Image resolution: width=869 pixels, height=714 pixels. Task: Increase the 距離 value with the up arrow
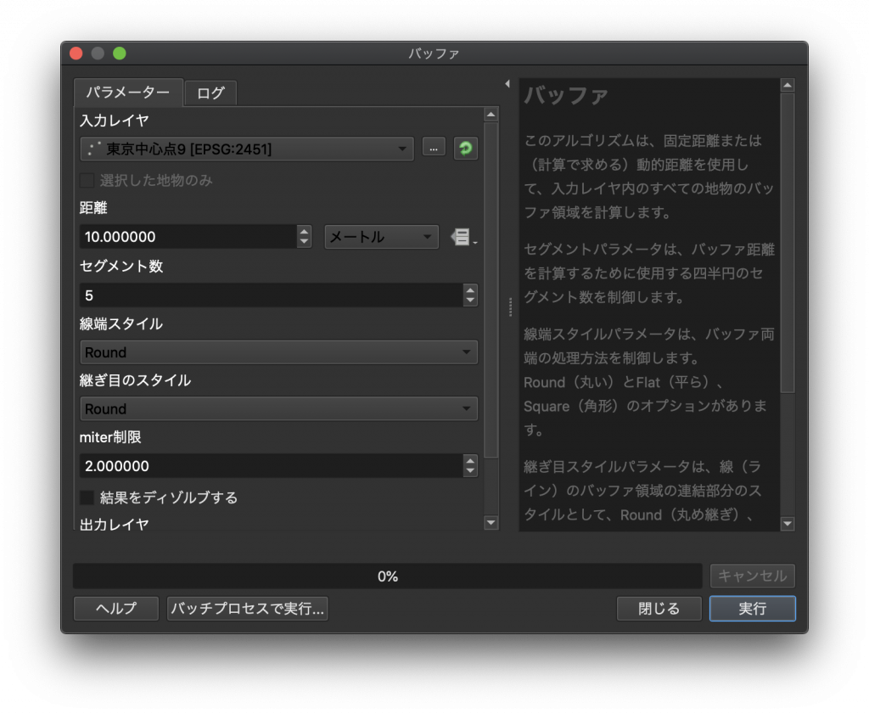pos(304,231)
